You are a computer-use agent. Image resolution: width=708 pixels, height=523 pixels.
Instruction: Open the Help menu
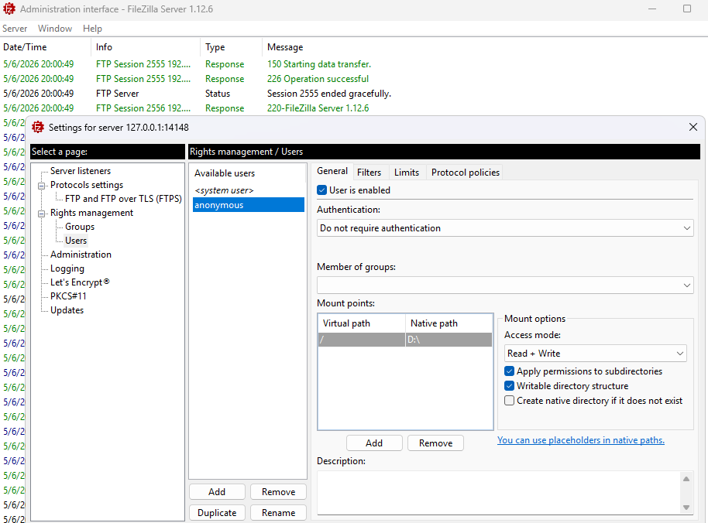92,29
